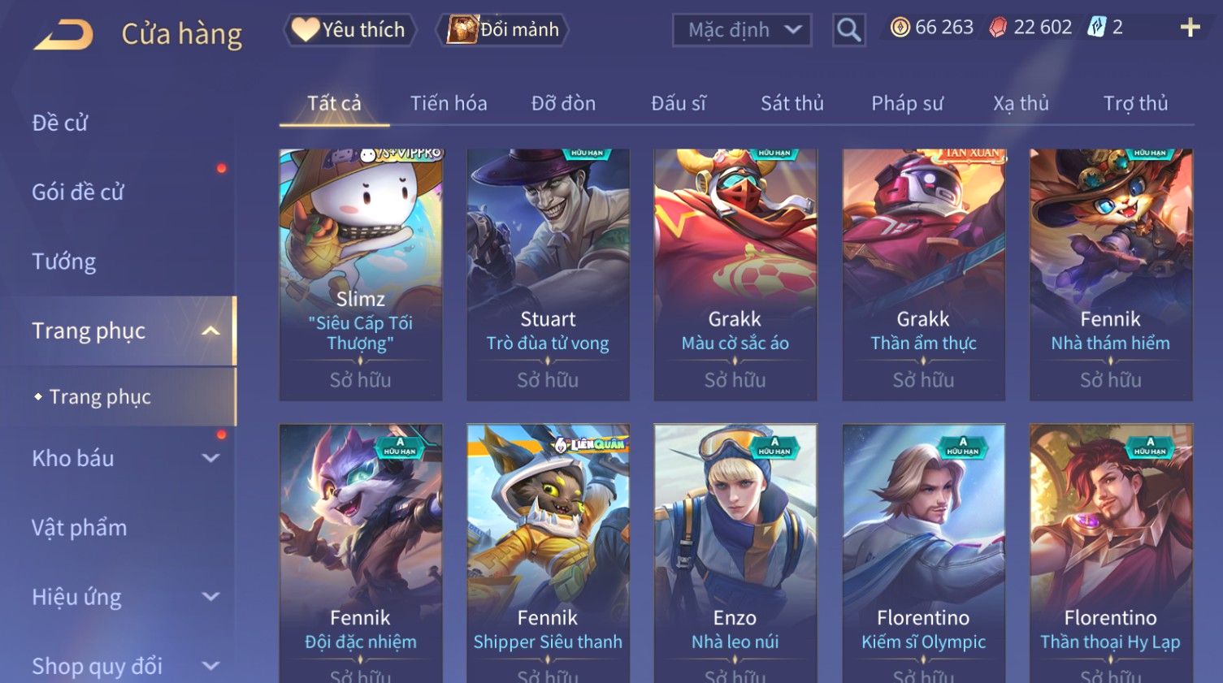
Task: Switch to the Pháp sư tab
Action: 907,103
